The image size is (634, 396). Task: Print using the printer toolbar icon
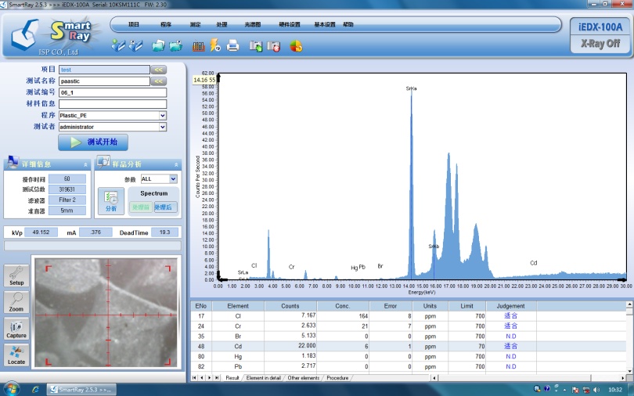[x=233, y=45]
